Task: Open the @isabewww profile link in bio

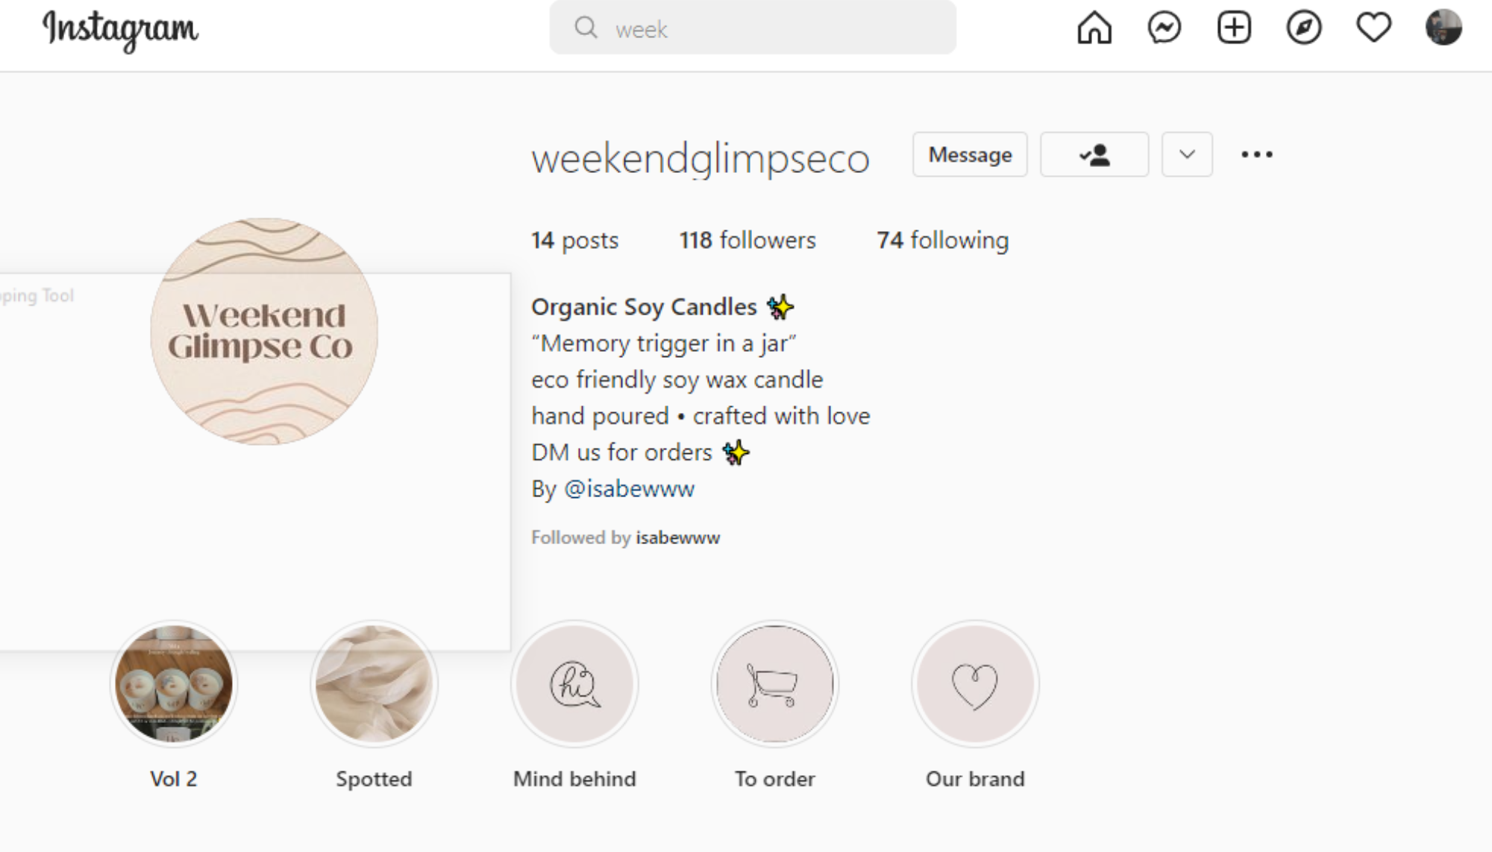Action: tap(629, 489)
